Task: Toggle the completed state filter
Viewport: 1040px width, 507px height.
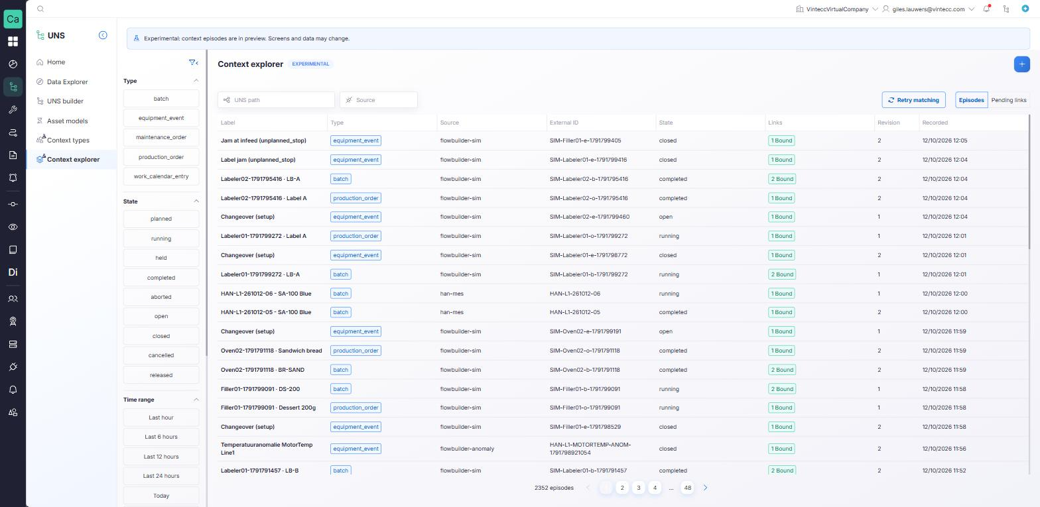Action: pyautogui.click(x=161, y=278)
